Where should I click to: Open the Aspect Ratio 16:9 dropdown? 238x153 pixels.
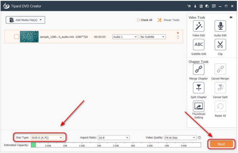[x=113, y=137]
